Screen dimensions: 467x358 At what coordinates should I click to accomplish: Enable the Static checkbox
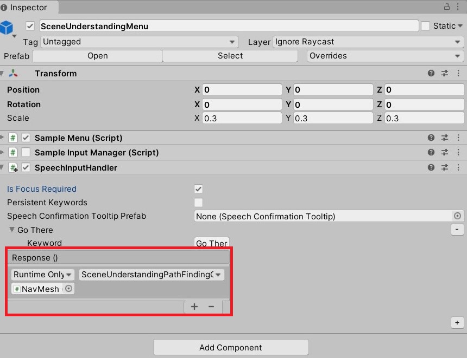point(425,26)
